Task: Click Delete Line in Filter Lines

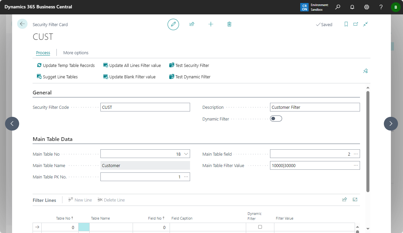Action: 111,200
